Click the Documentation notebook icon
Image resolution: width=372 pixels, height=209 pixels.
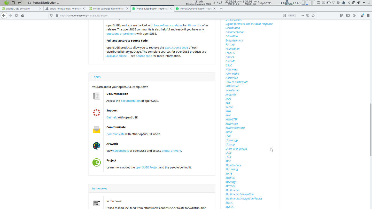(x=96, y=96)
